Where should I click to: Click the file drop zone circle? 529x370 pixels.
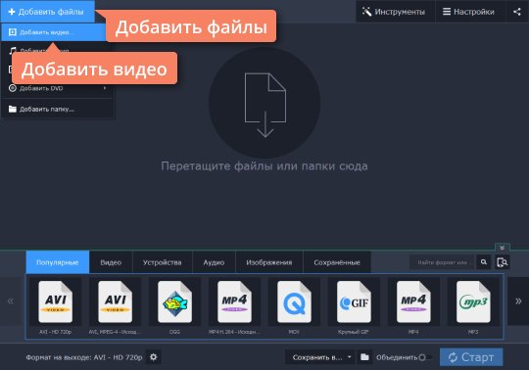[264, 102]
